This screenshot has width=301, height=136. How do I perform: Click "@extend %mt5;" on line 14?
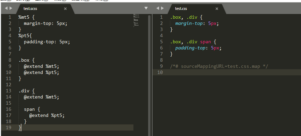point(42,97)
